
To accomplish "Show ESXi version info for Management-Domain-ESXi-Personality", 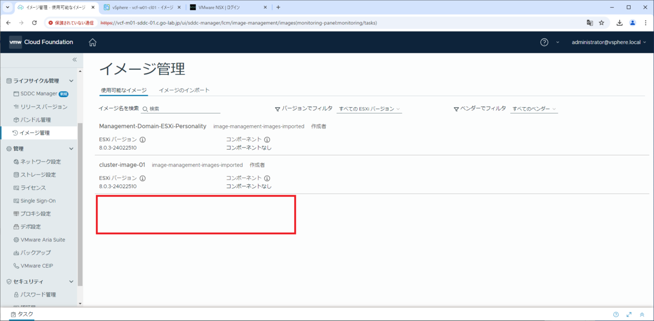I will coord(142,140).
